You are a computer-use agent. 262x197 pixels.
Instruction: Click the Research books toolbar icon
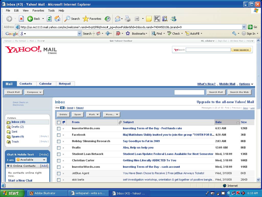(165, 19)
